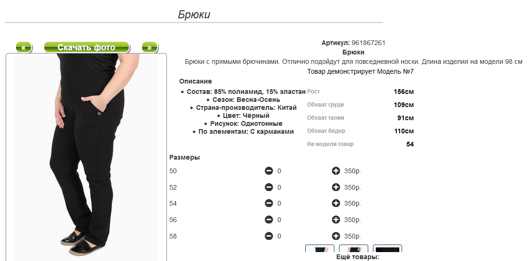Click Товар демонстрирует Модель №7 text
The image size is (530, 261).
point(360,71)
